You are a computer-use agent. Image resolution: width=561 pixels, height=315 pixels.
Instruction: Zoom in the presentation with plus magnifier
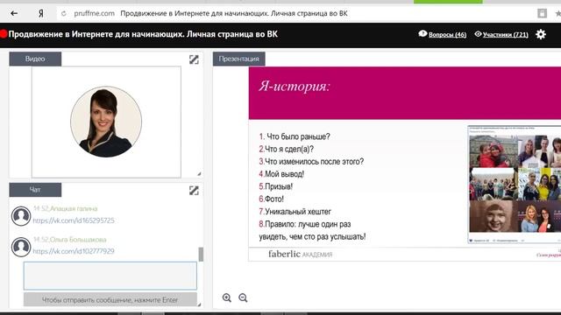tap(227, 297)
